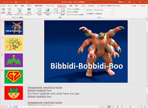This screenshot has width=148, height=108.
Task: Click Record Slide Show (スライドショーの記録) icon
Action: pos(63,10)
